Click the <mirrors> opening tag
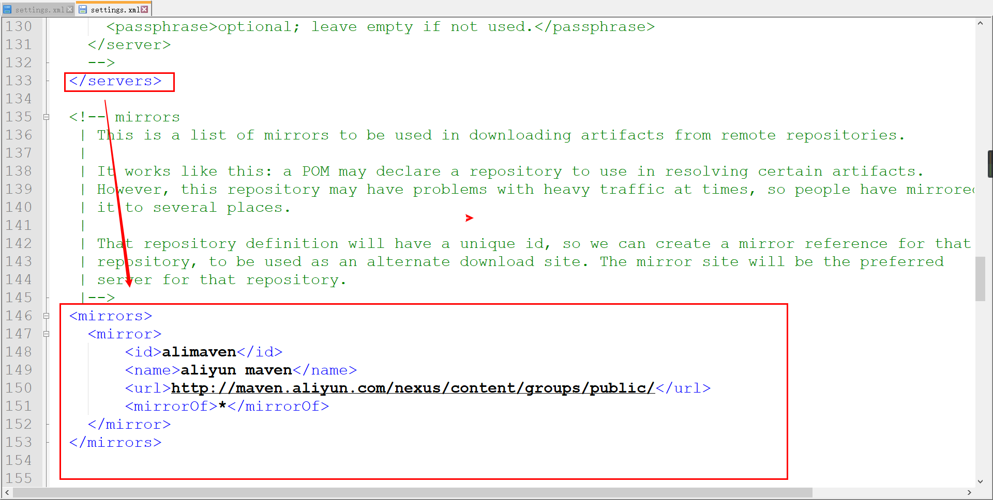This screenshot has height=500, width=993. click(x=111, y=316)
